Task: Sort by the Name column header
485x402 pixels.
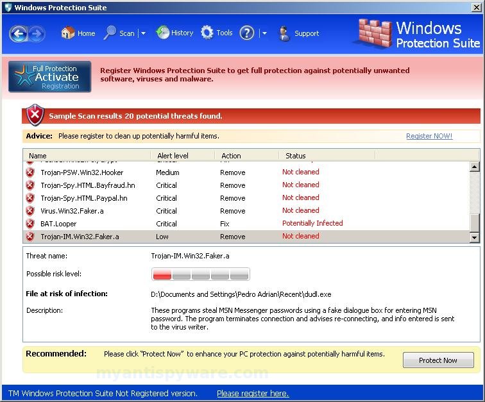Action: 87,156
